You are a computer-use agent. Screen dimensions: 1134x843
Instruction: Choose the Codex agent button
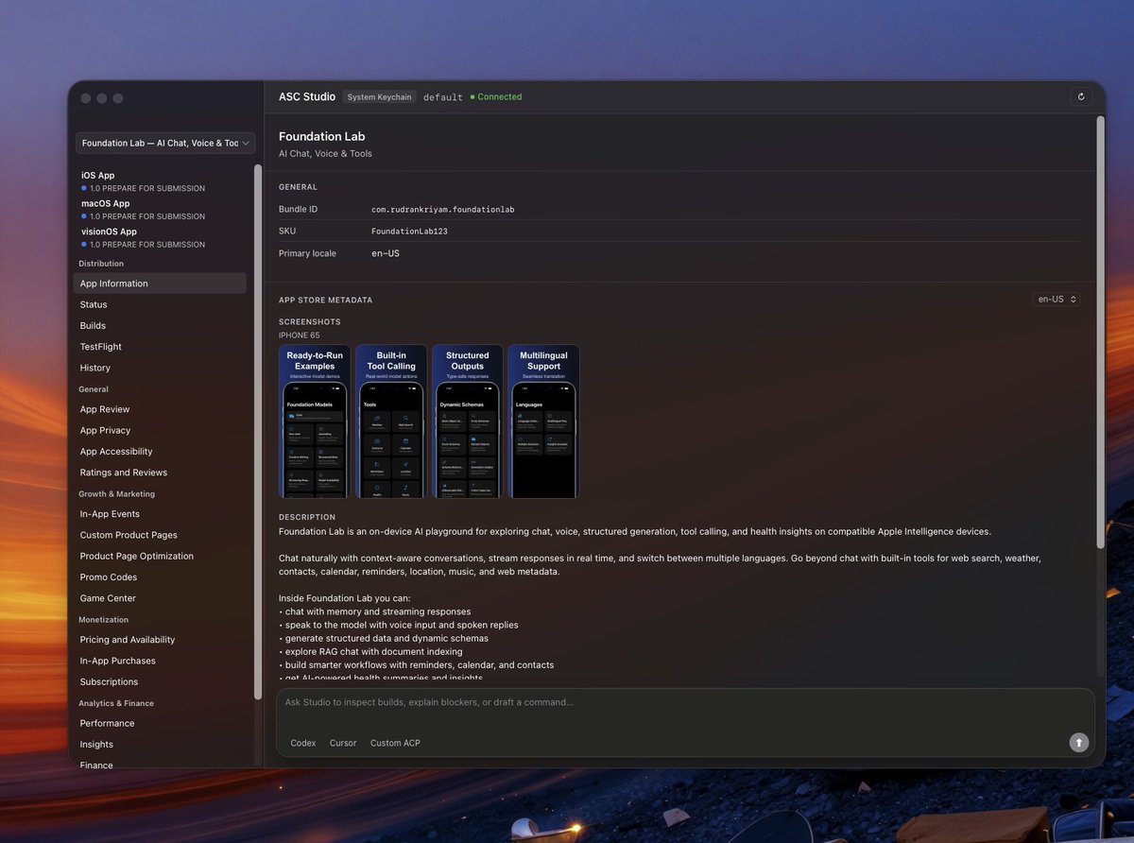[303, 743]
